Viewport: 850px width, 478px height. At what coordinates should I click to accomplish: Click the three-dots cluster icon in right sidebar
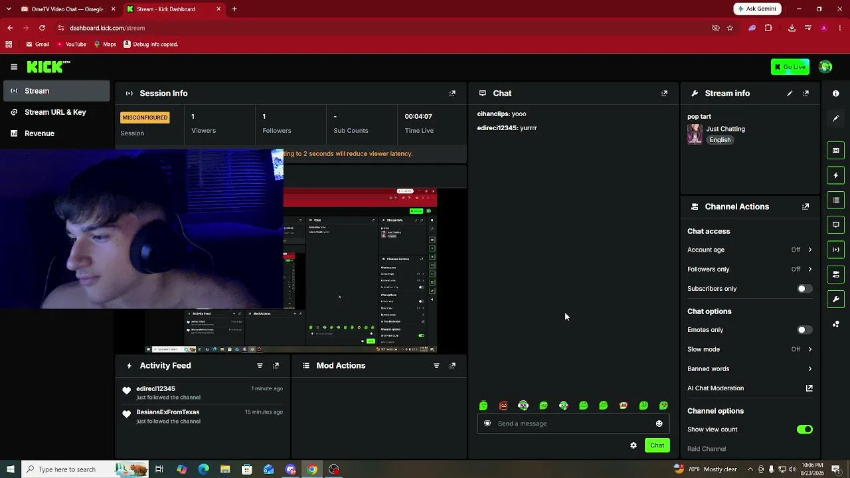tap(835, 324)
